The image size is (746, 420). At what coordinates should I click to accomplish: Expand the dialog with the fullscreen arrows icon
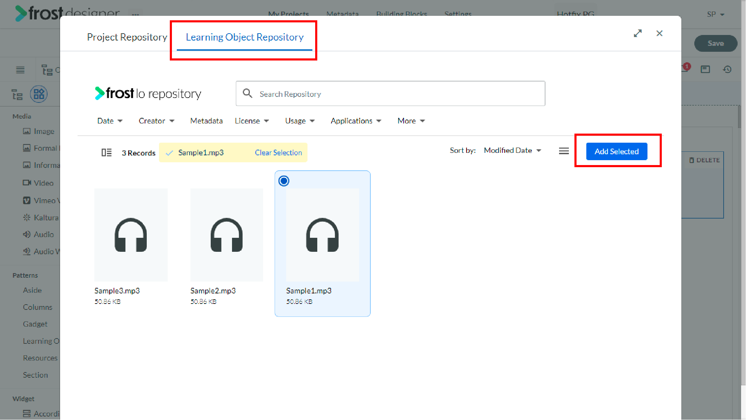click(x=638, y=33)
